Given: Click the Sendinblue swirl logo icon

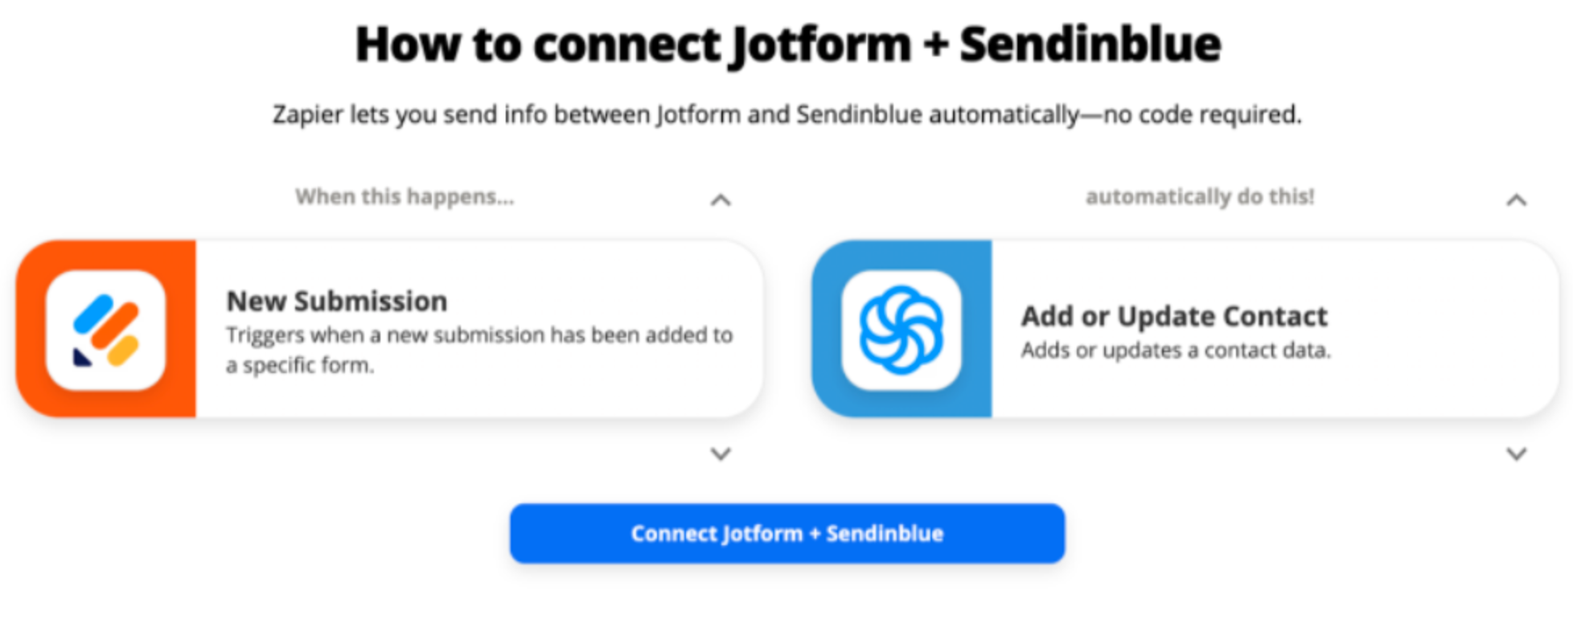Looking at the screenshot, I should click(901, 330).
